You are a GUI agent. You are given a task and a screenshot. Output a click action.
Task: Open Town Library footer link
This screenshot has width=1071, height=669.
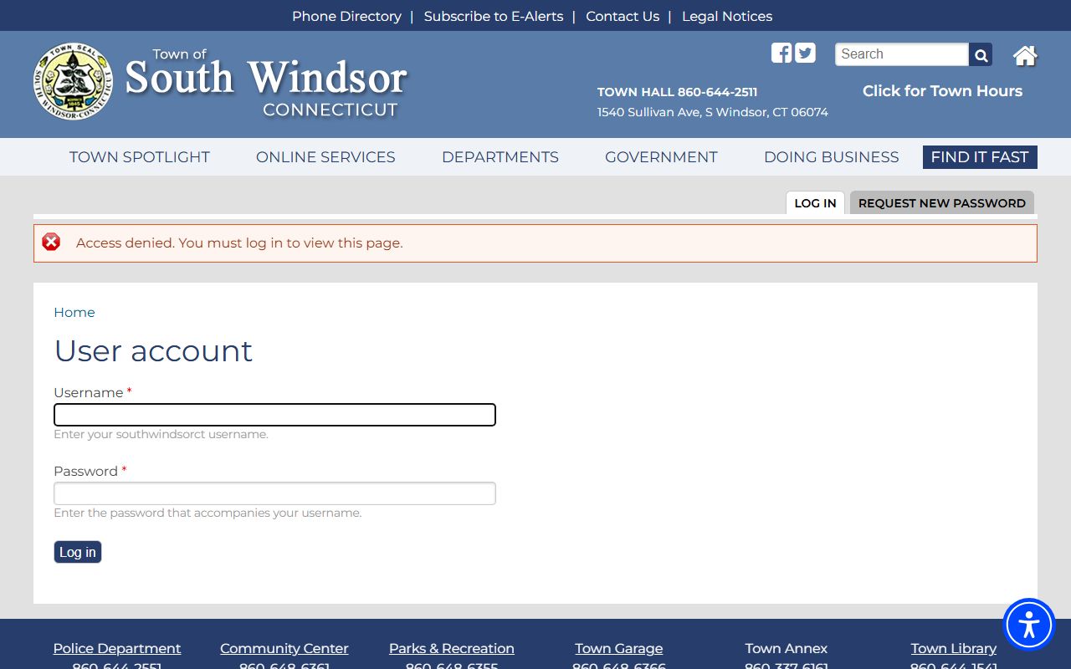coord(954,648)
